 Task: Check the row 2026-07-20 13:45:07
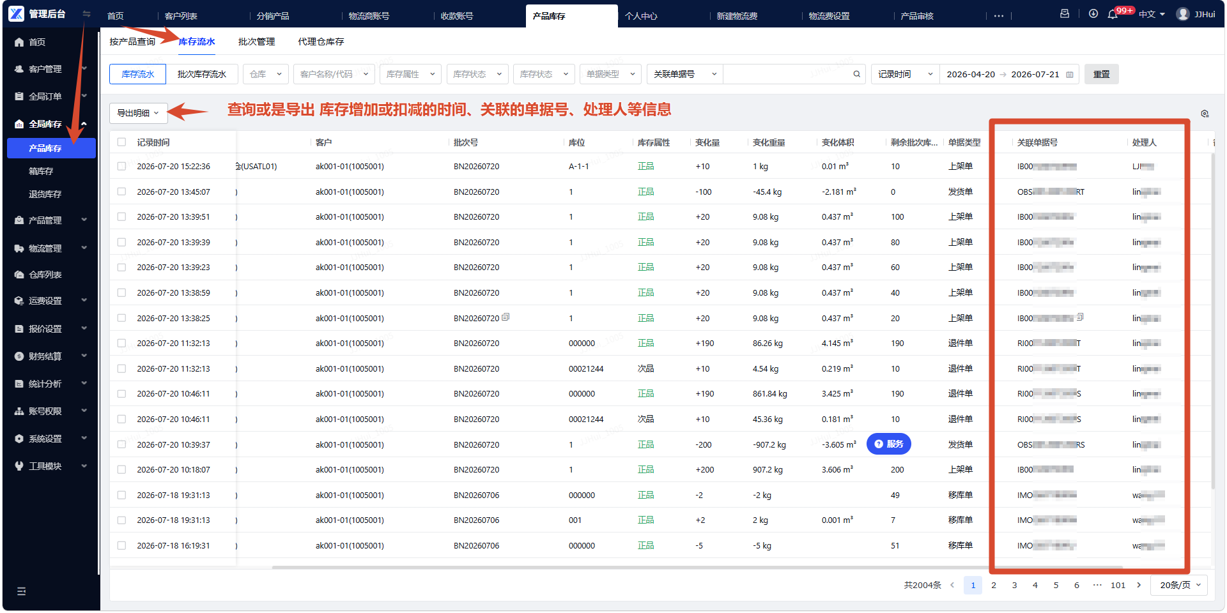(x=121, y=192)
